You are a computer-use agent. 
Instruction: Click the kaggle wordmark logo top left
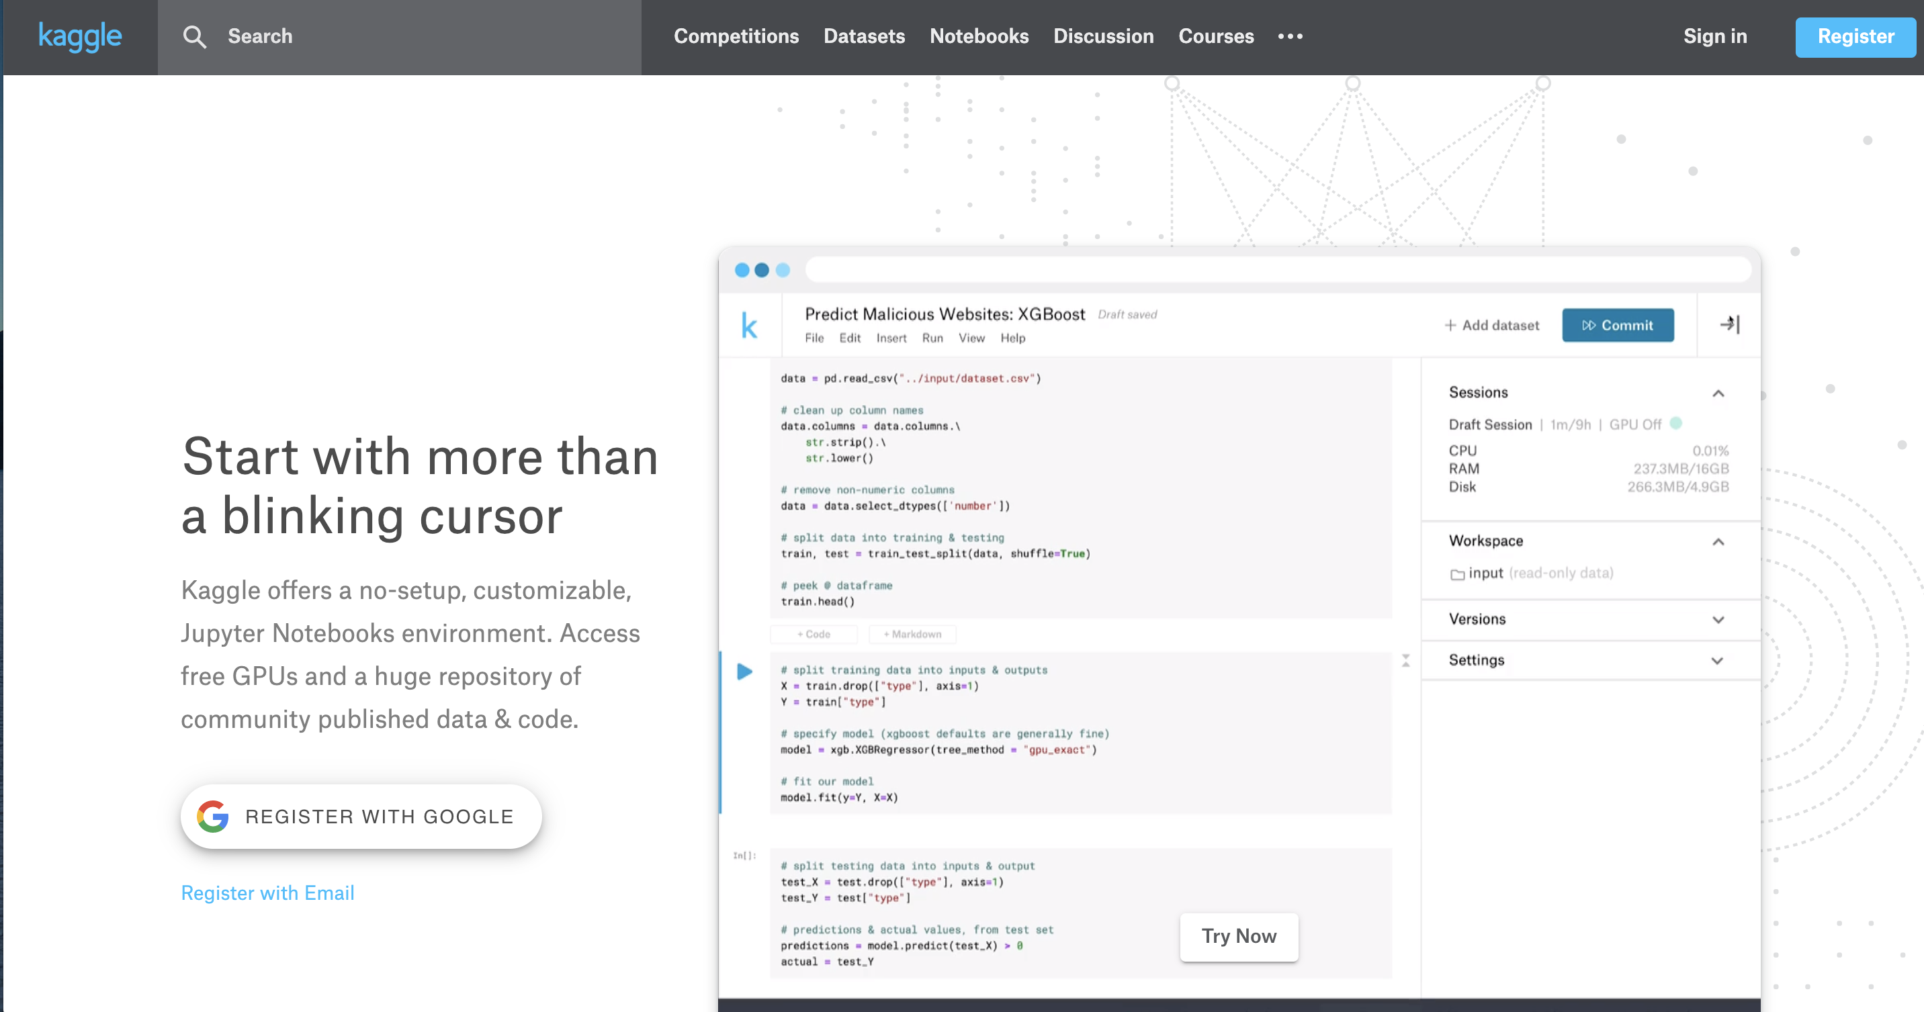click(80, 36)
